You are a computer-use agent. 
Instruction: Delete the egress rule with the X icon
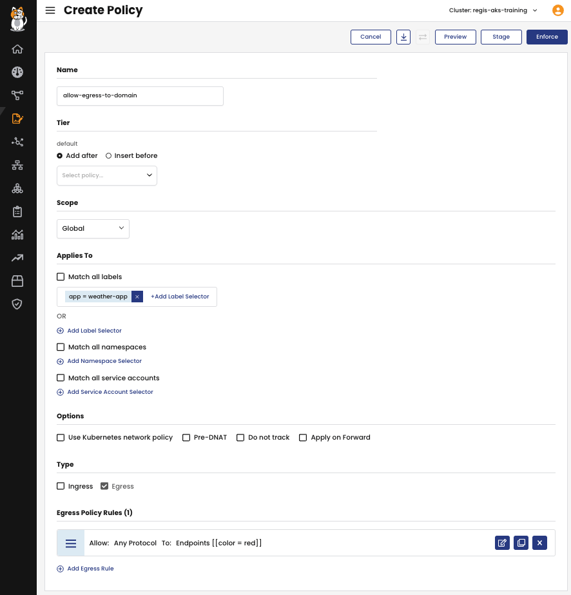click(x=539, y=543)
